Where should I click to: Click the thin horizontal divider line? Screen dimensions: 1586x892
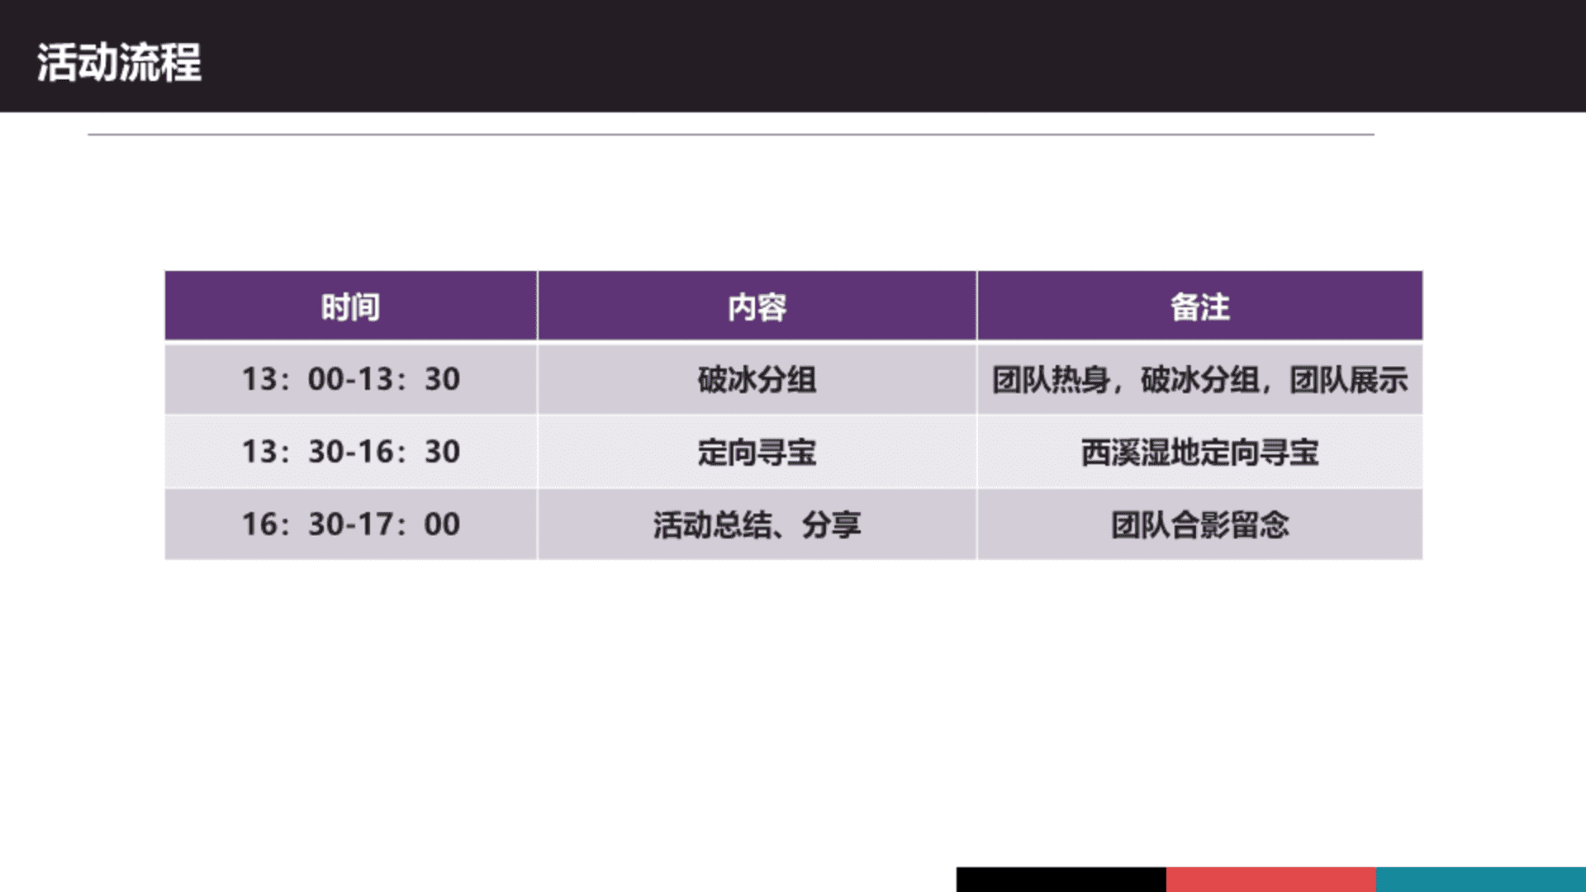click(730, 134)
